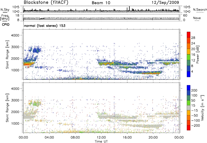The image size is (207, 143).
Task: Click the "50" label on Velocity color bar
Action: (193, 100)
